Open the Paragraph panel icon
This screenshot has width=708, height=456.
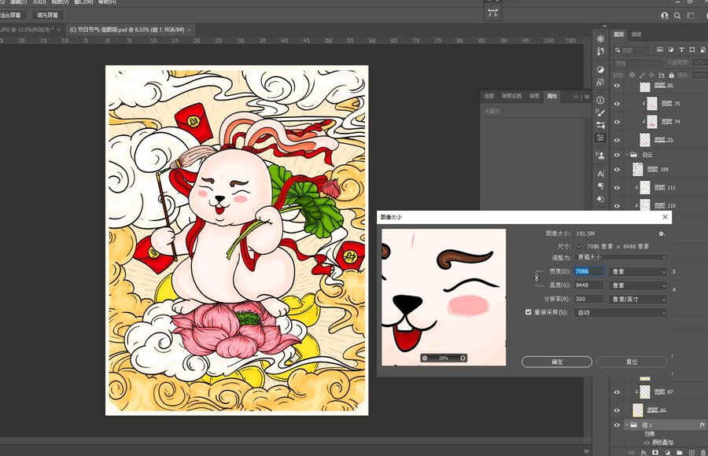pyautogui.click(x=600, y=186)
